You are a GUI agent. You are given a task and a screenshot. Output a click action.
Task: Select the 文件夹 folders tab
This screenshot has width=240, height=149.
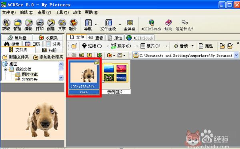pyautogui.click(x=18, y=50)
